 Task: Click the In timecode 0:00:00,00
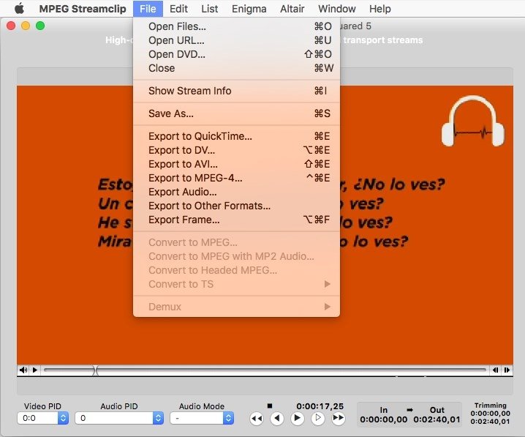point(383,419)
